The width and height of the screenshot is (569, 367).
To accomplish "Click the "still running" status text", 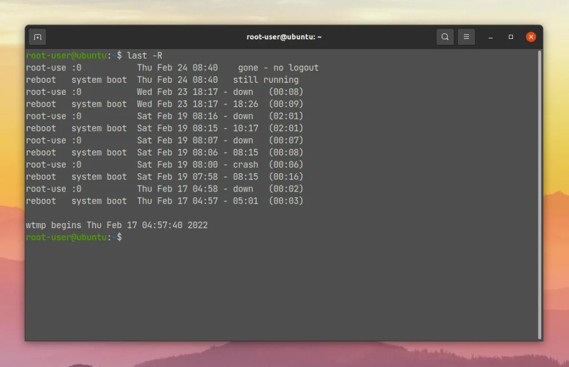I will 265,79.
